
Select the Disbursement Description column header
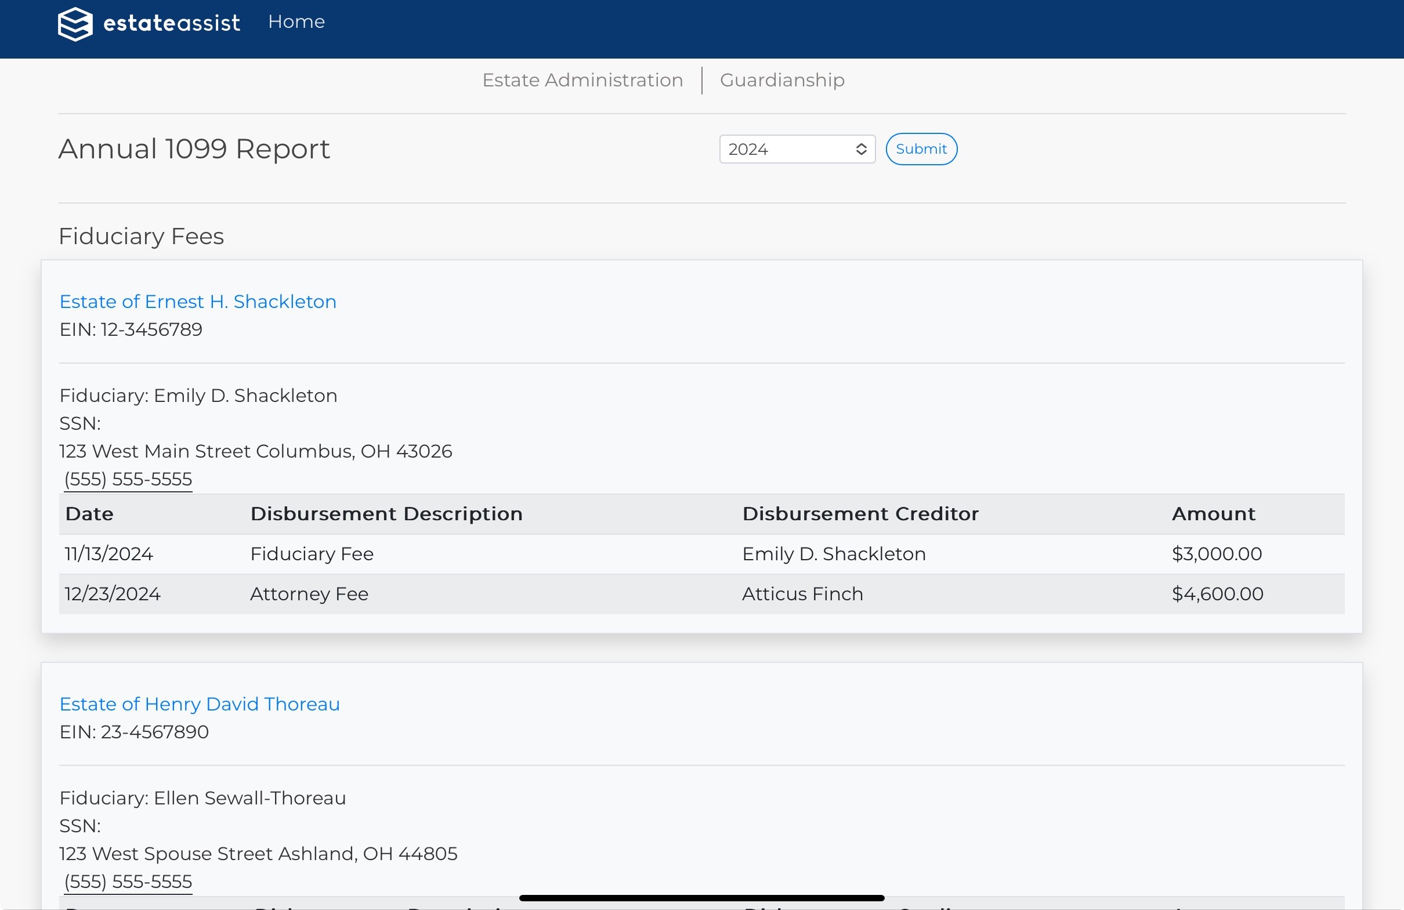tap(386, 514)
